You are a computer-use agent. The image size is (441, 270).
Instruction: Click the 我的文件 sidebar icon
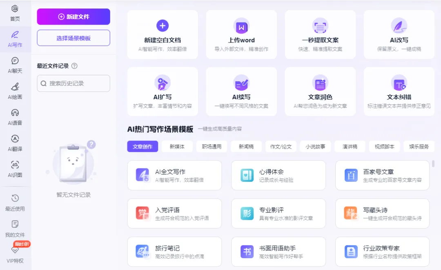pos(16,227)
